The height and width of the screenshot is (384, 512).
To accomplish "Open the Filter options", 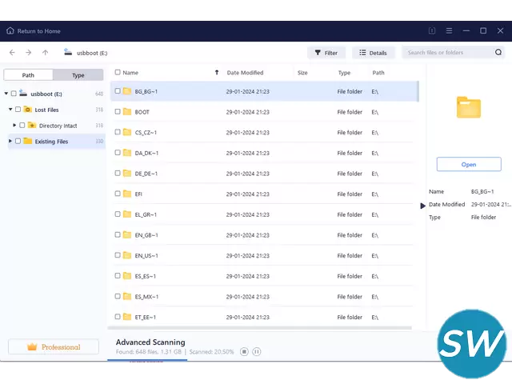I will pyautogui.click(x=326, y=53).
